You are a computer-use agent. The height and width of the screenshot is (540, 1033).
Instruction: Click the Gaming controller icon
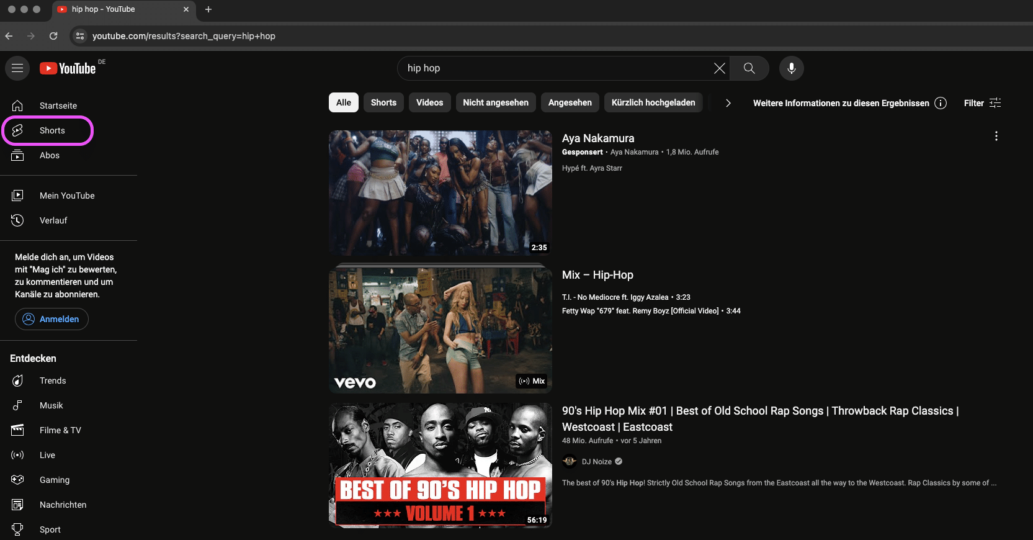pos(17,480)
